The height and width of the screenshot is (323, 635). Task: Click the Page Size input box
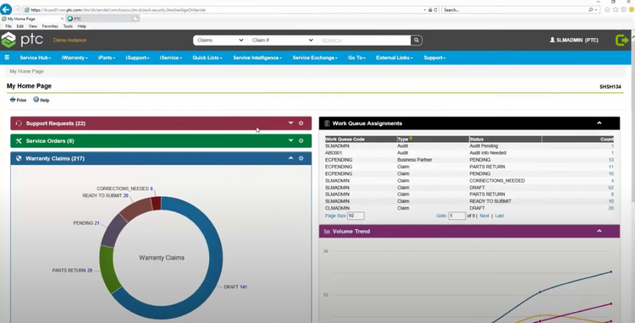356,216
